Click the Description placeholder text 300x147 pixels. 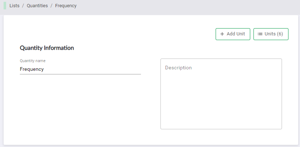pos(178,68)
